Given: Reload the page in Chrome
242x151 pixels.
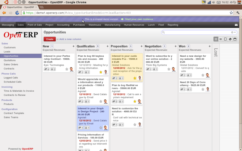Looking at the screenshot, I should pos(17,13).
